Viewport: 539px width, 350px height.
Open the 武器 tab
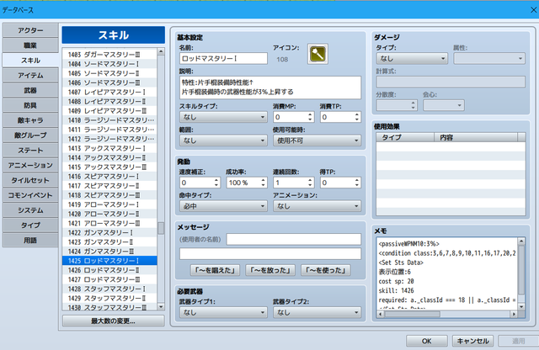point(30,90)
